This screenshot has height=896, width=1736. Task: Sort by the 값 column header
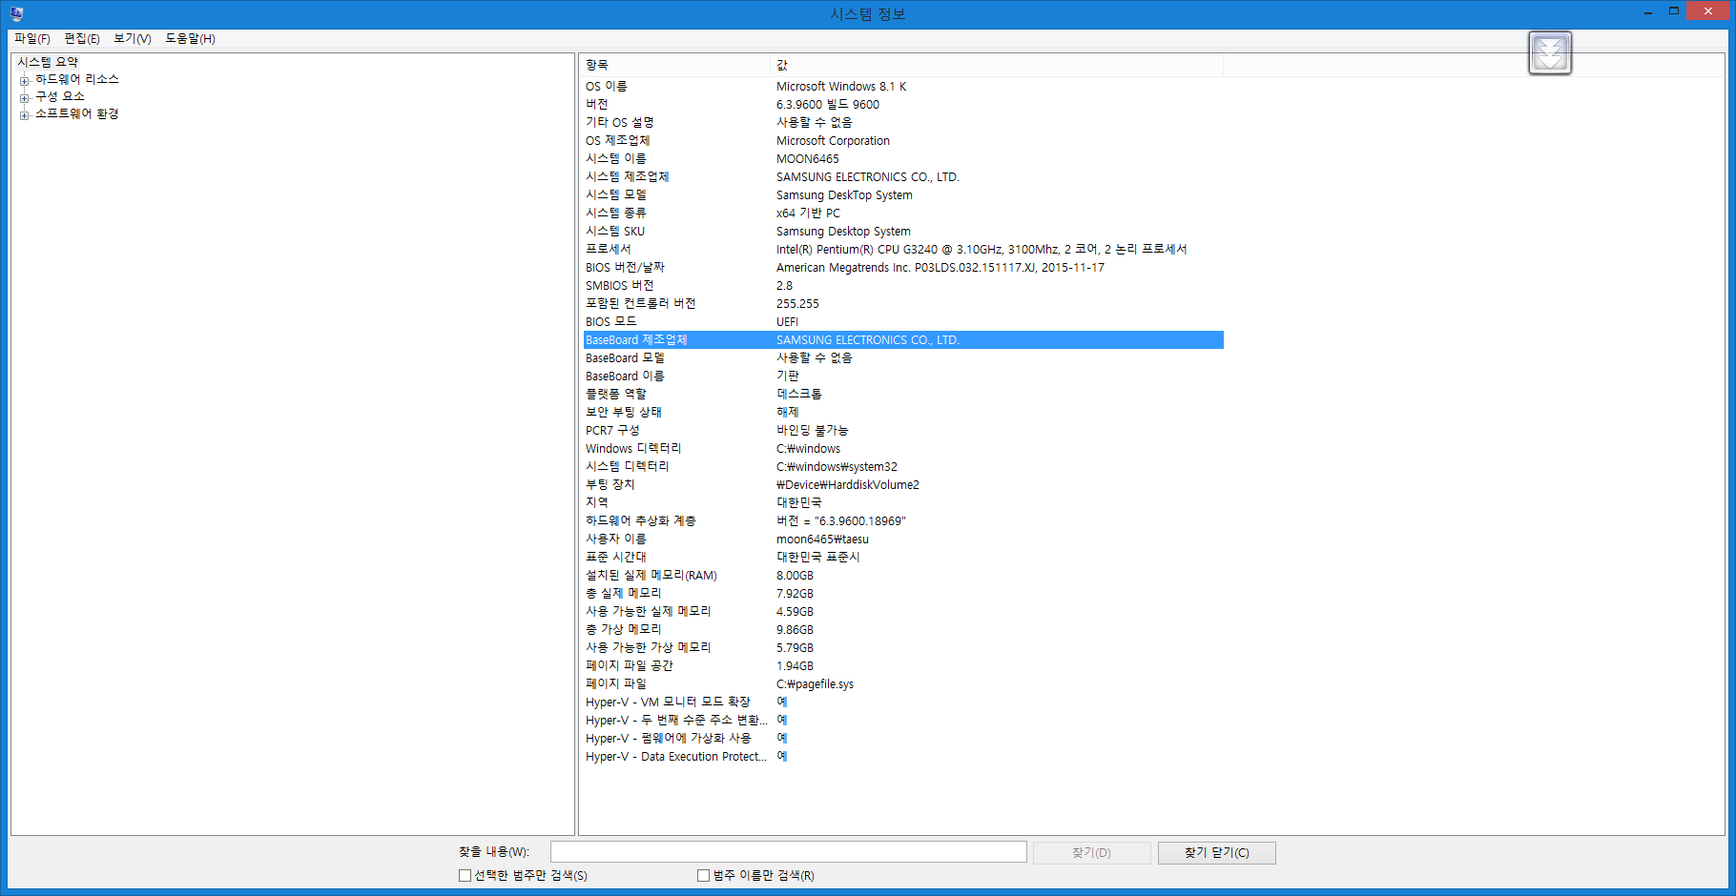pos(997,65)
